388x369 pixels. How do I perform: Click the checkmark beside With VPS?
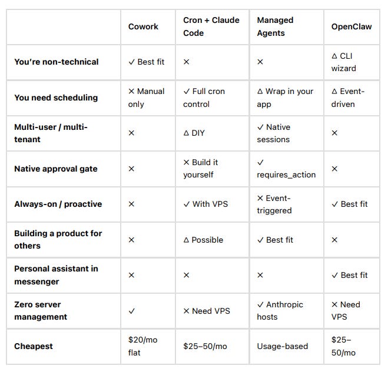point(187,204)
